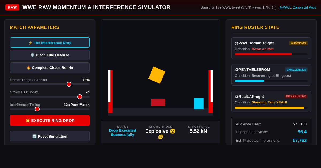Click '12s Post-Match' timing value
The width and height of the screenshot is (321, 168).
(77, 105)
